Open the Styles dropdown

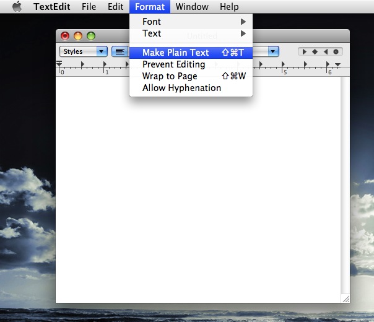point(83,51)
